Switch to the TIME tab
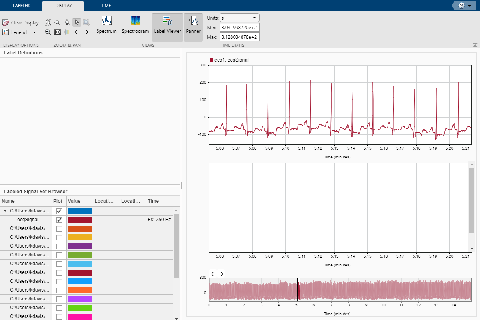Screen dimensions: 480x320 [106, 6]
